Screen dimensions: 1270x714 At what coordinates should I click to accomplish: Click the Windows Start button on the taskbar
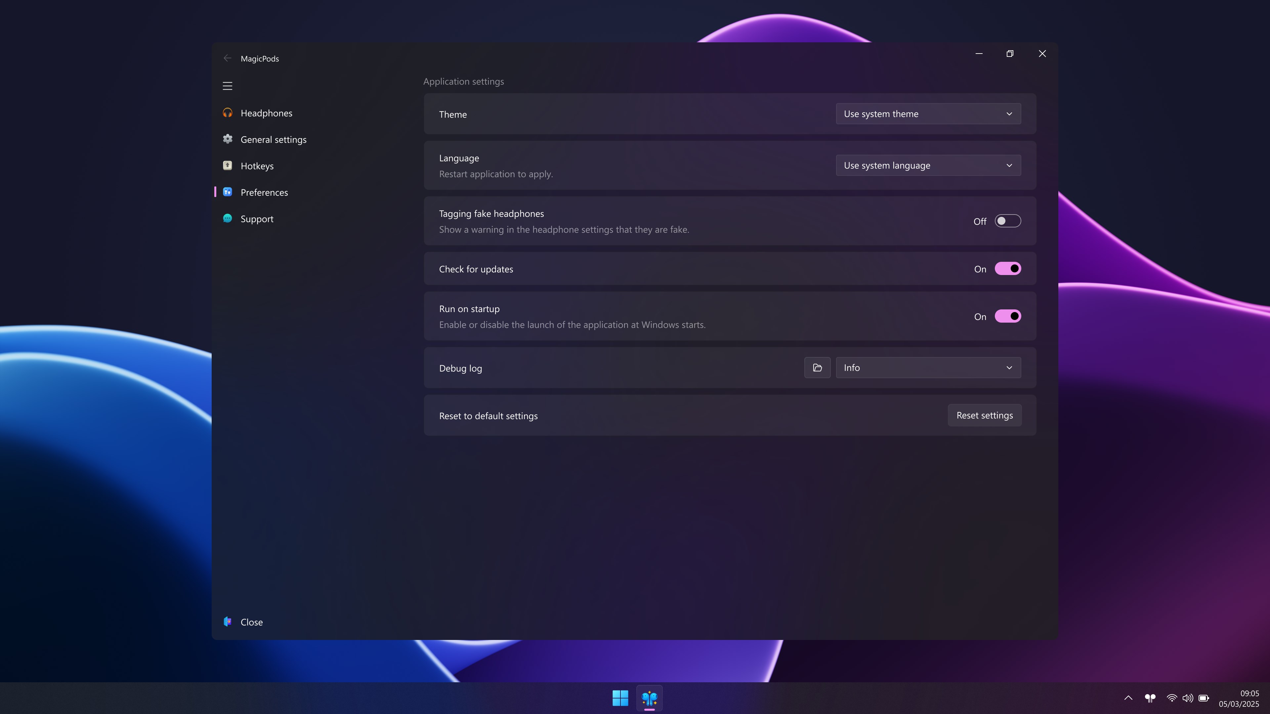pyautogui.click(x=620, y=698)
